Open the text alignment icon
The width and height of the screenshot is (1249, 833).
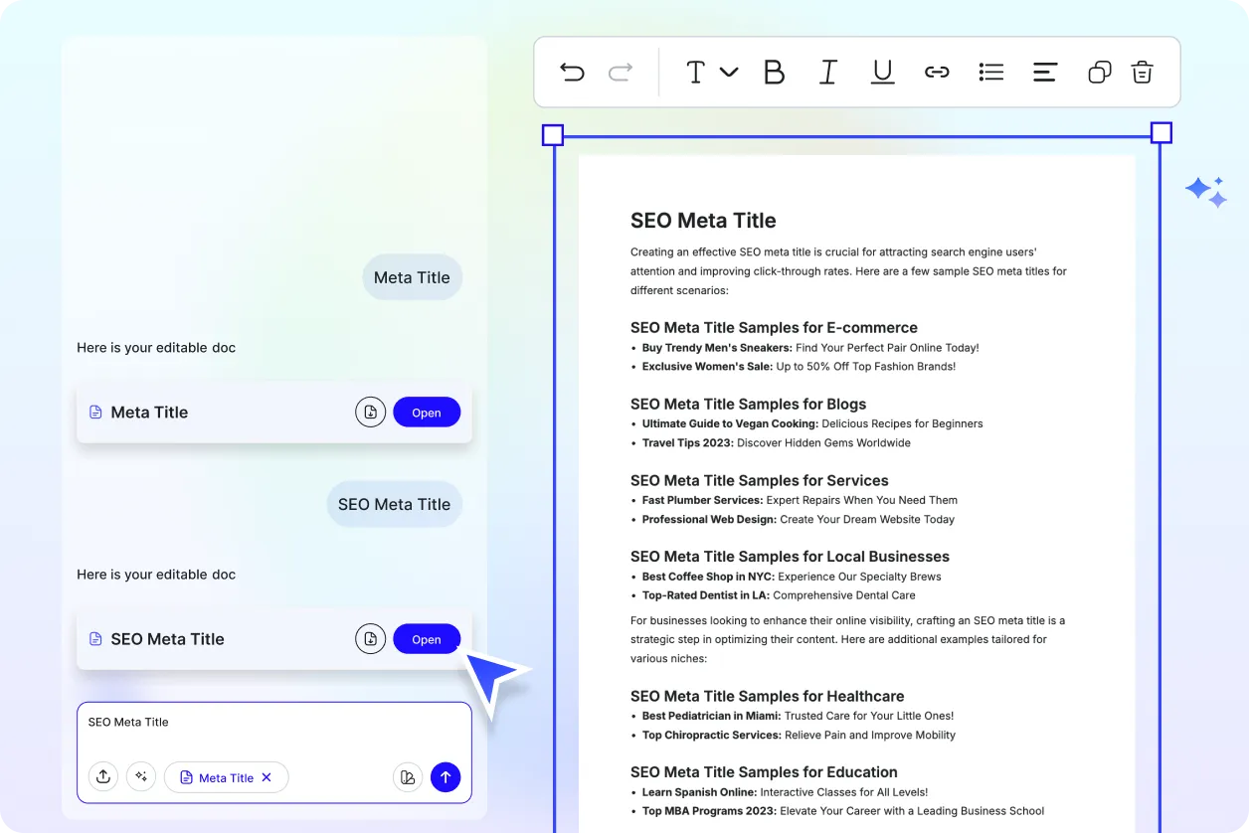pos(1044,72)
